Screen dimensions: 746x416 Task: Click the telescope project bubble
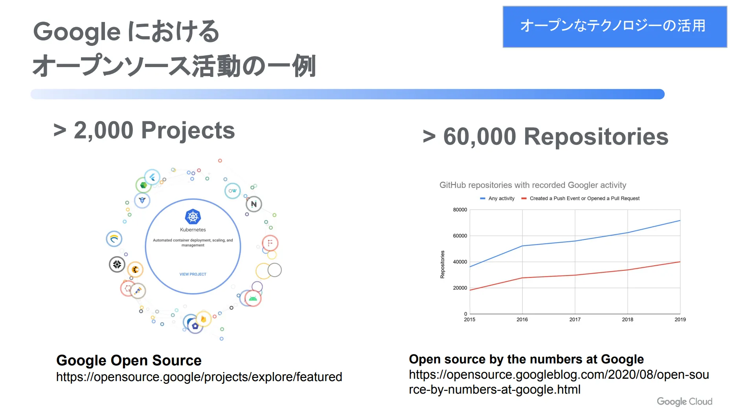138,291
